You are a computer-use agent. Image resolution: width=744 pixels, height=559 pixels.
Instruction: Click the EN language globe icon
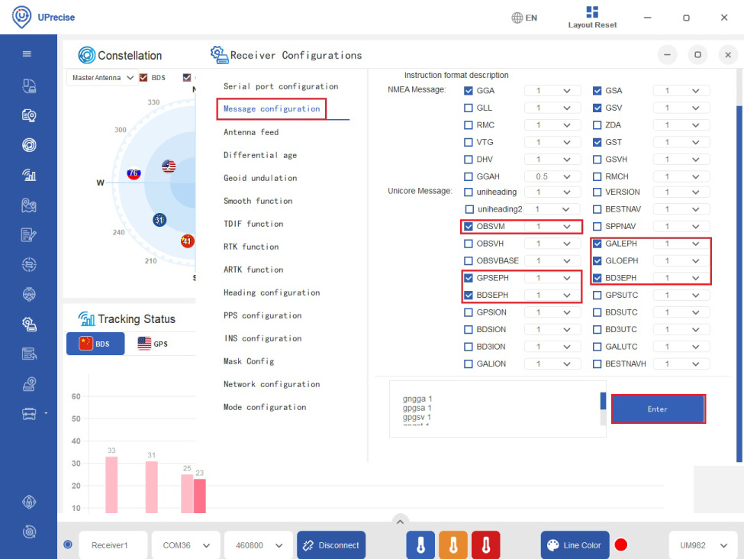pos(517,18)
